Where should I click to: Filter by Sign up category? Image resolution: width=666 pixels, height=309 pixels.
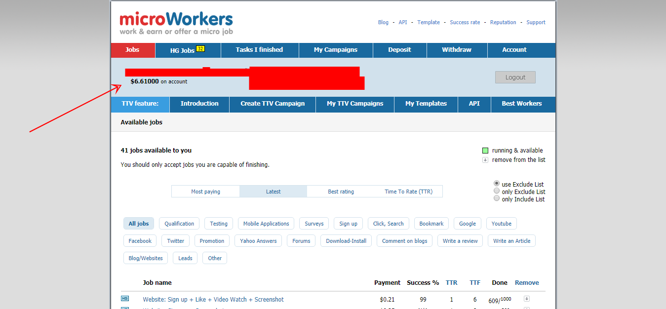pos(348,224)
